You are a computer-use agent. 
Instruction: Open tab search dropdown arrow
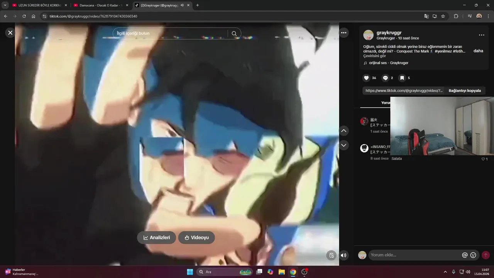5,5
